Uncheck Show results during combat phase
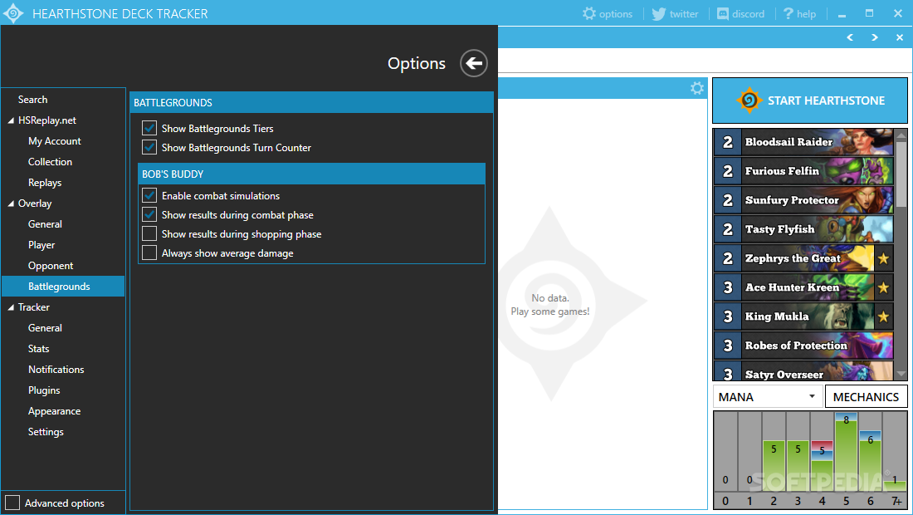Screen dimensions: 913x515 coord(149,215)
